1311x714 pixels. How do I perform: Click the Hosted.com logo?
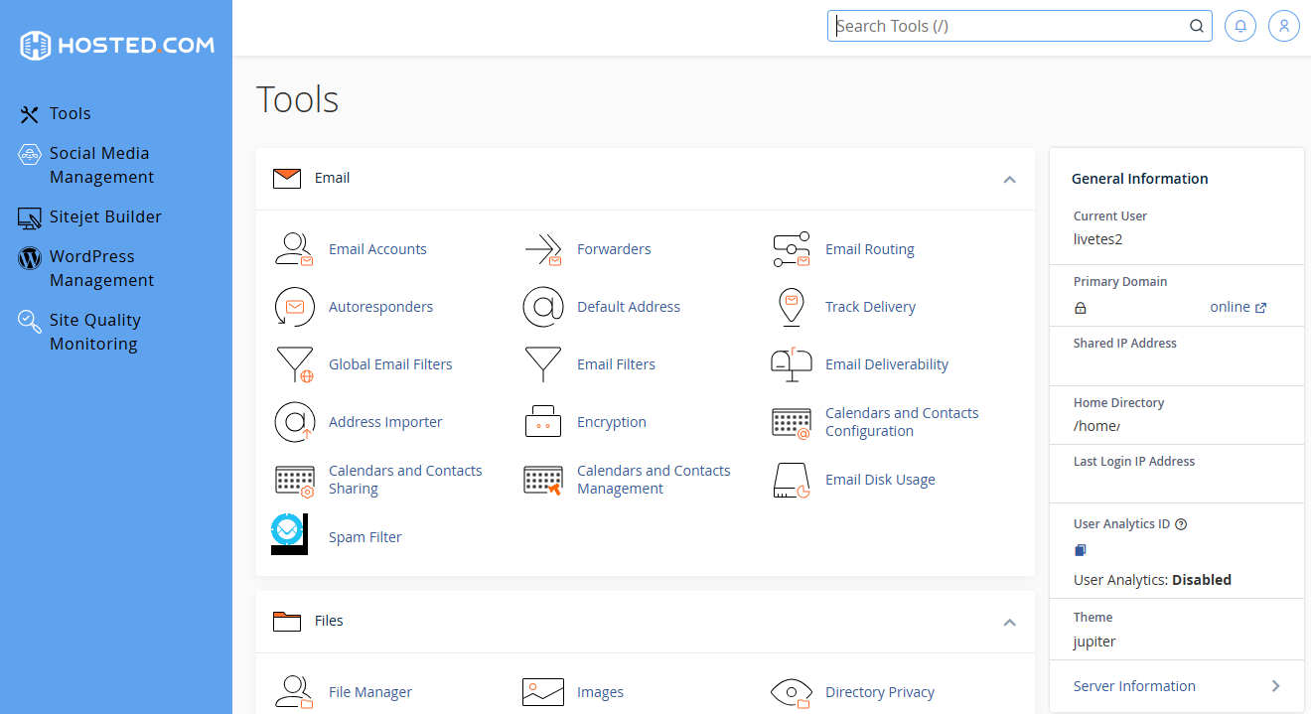click(x=116, y=45)
